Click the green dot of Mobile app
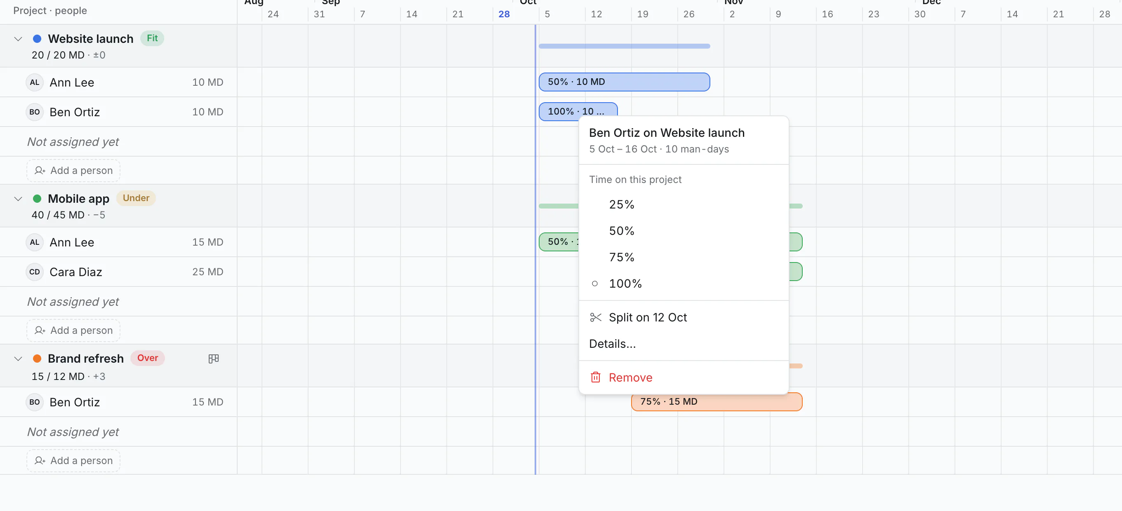The height and width of the screenshot is (511, 1122). tap(37, 199)
